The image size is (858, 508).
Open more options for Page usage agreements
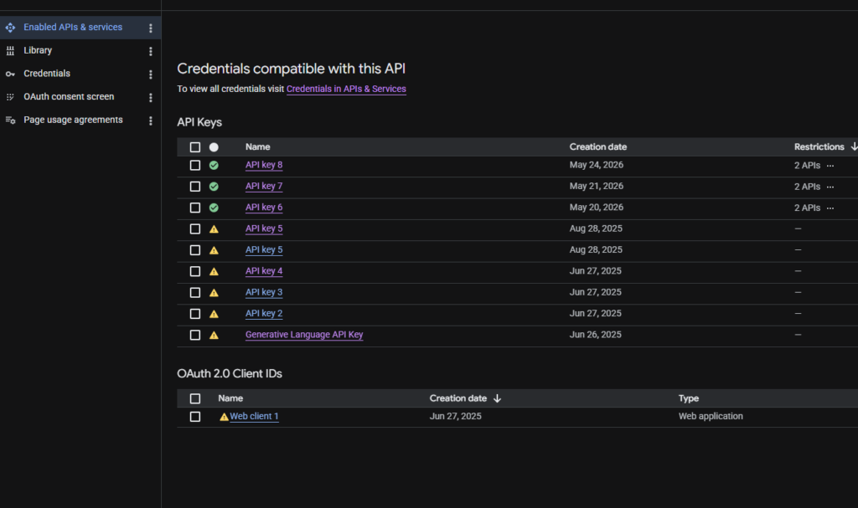point(151,121)
